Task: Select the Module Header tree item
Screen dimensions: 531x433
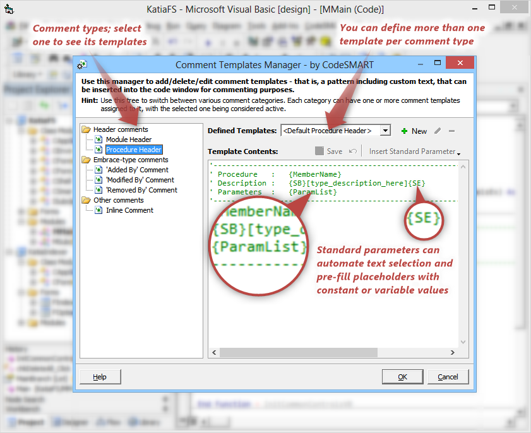Action: (129, 139)
